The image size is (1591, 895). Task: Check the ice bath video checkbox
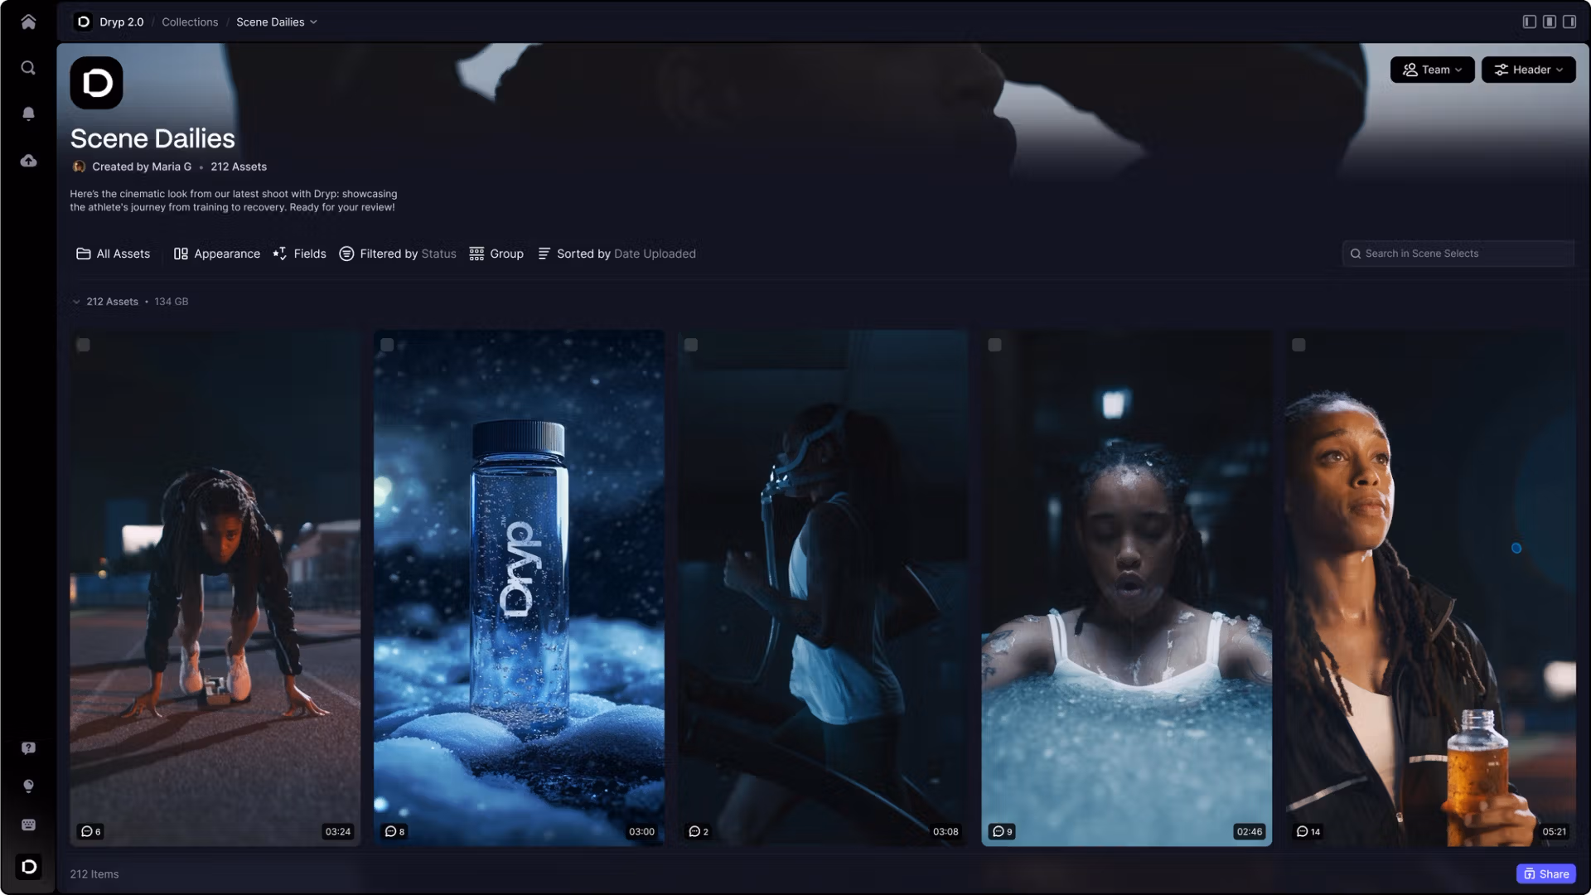click(x=994, y=345)
